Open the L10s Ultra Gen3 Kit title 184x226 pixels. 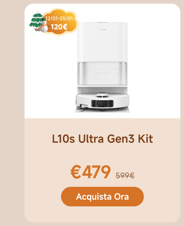coord(102,139)
